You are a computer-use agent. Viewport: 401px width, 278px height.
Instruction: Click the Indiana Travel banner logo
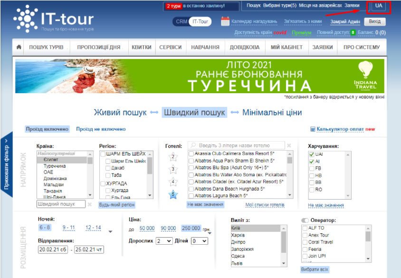point(365,76)
